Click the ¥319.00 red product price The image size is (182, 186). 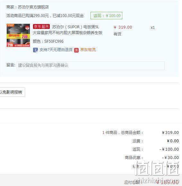123,27
